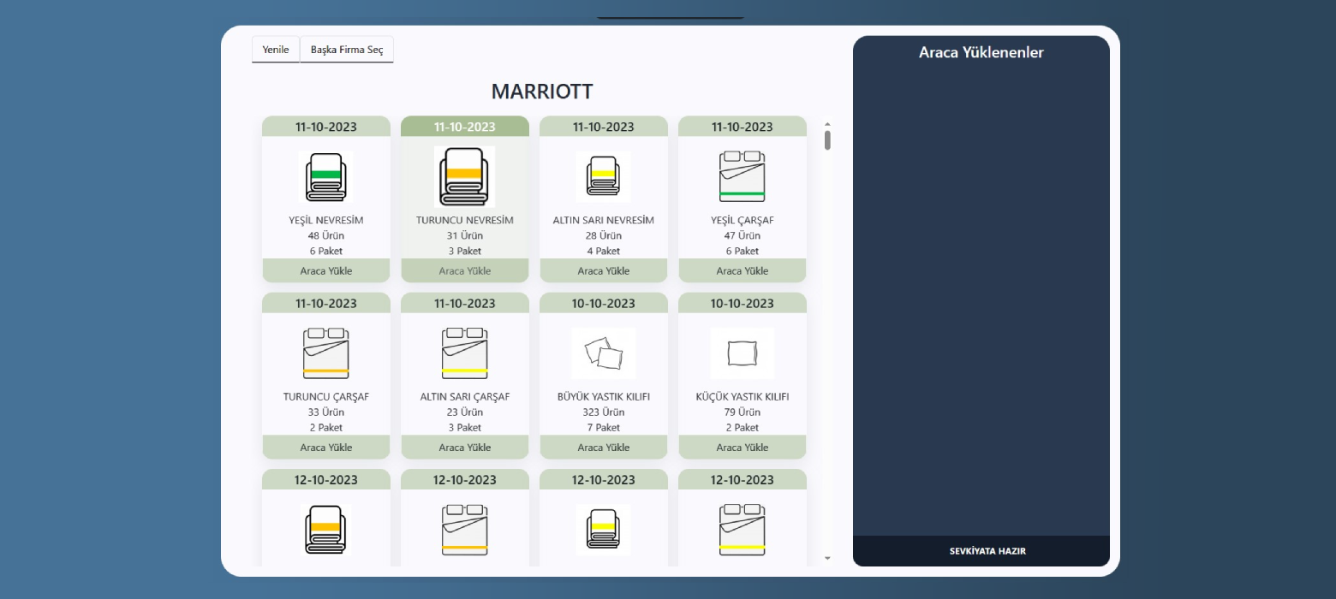Click Araca Yükle under Altın Sarı Çarşaf
This screenshot has width=1336, height=599.
pyautogui.click(x=465, y=447)
